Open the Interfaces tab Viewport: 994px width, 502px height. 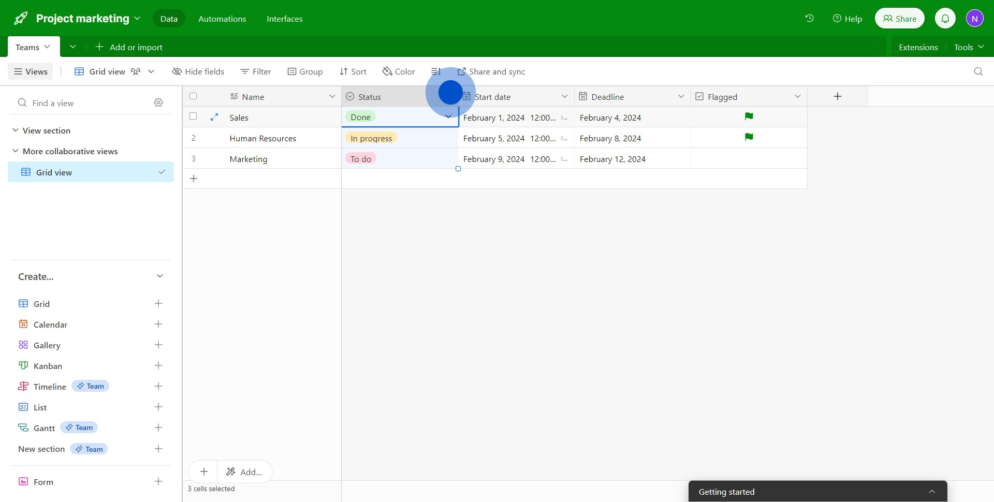pyautogui.click(x=284, y=19)
